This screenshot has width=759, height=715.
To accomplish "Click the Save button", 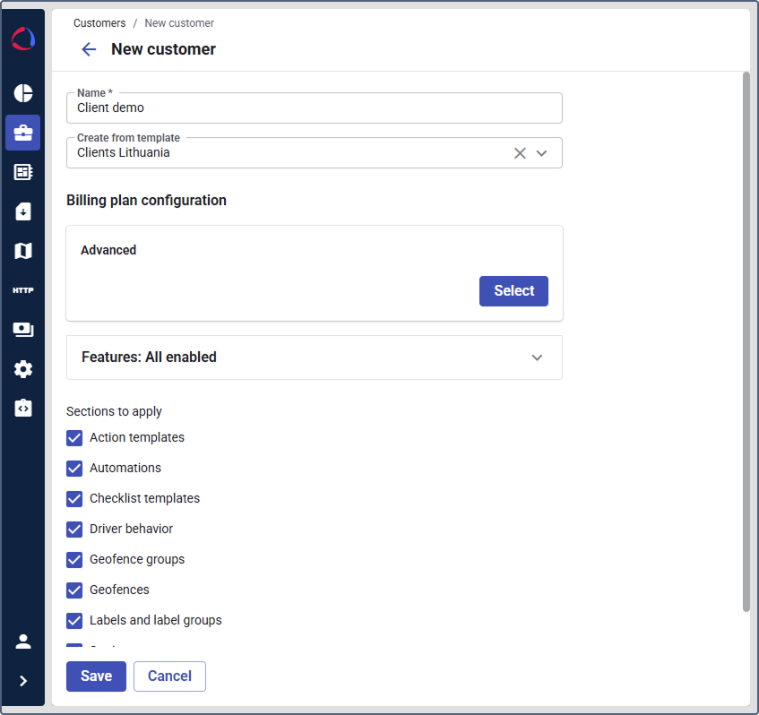I will pyautogui.click(x=96, y=676).
